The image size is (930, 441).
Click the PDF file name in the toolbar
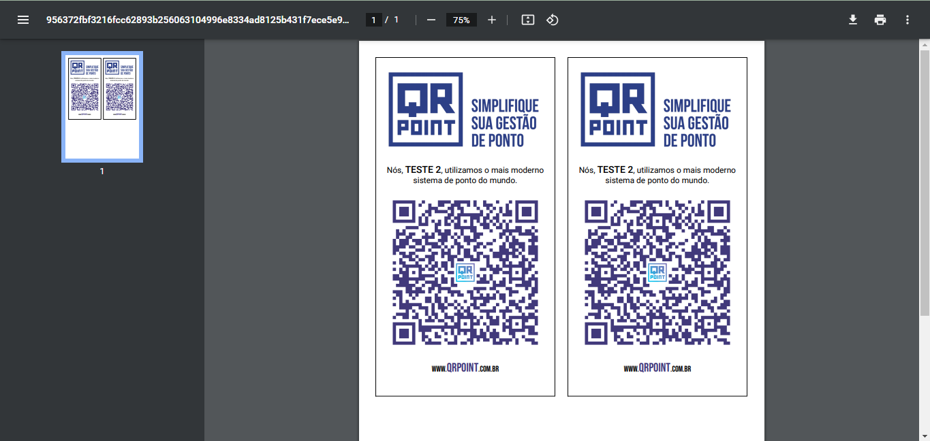pyautogui.click(x=198, y=20)
